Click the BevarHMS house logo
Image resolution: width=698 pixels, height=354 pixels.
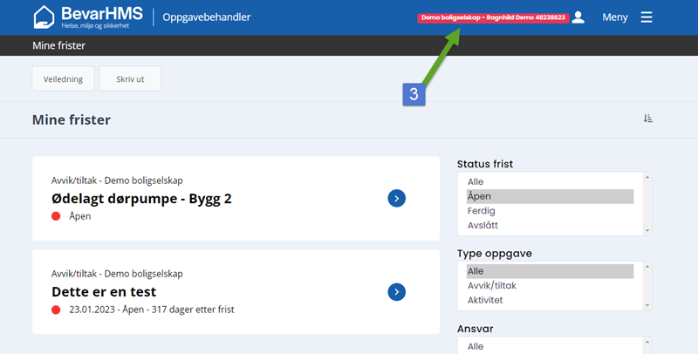pos(44,17)
